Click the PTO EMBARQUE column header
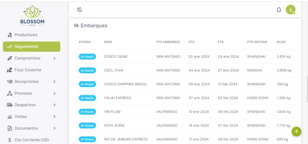308x144 pixels. tap(168, 42)
